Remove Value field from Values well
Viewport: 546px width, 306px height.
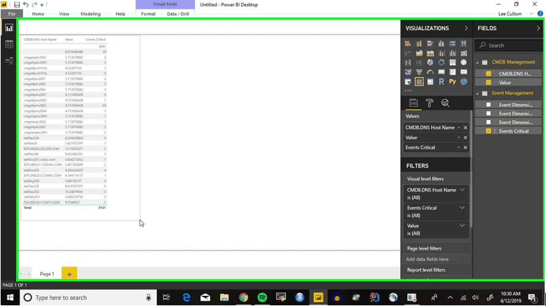pyautogui.click(x=466, y=138)
